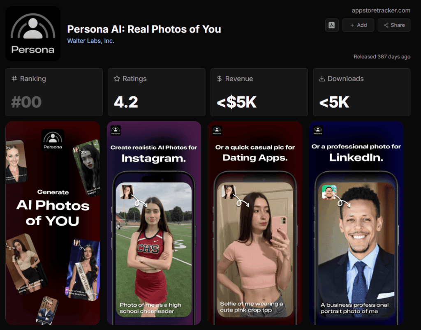Click the large Persona app icon
This screenshot has height=330, width=421.
point(33,34)
